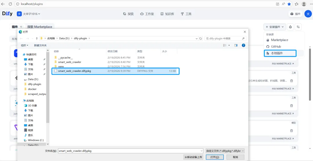
Task: Select the smart_web_crawler folder
Action: (70, 62)
